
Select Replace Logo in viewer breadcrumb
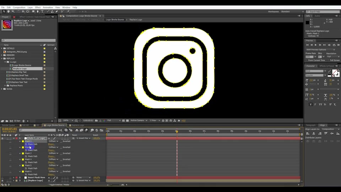136,20
